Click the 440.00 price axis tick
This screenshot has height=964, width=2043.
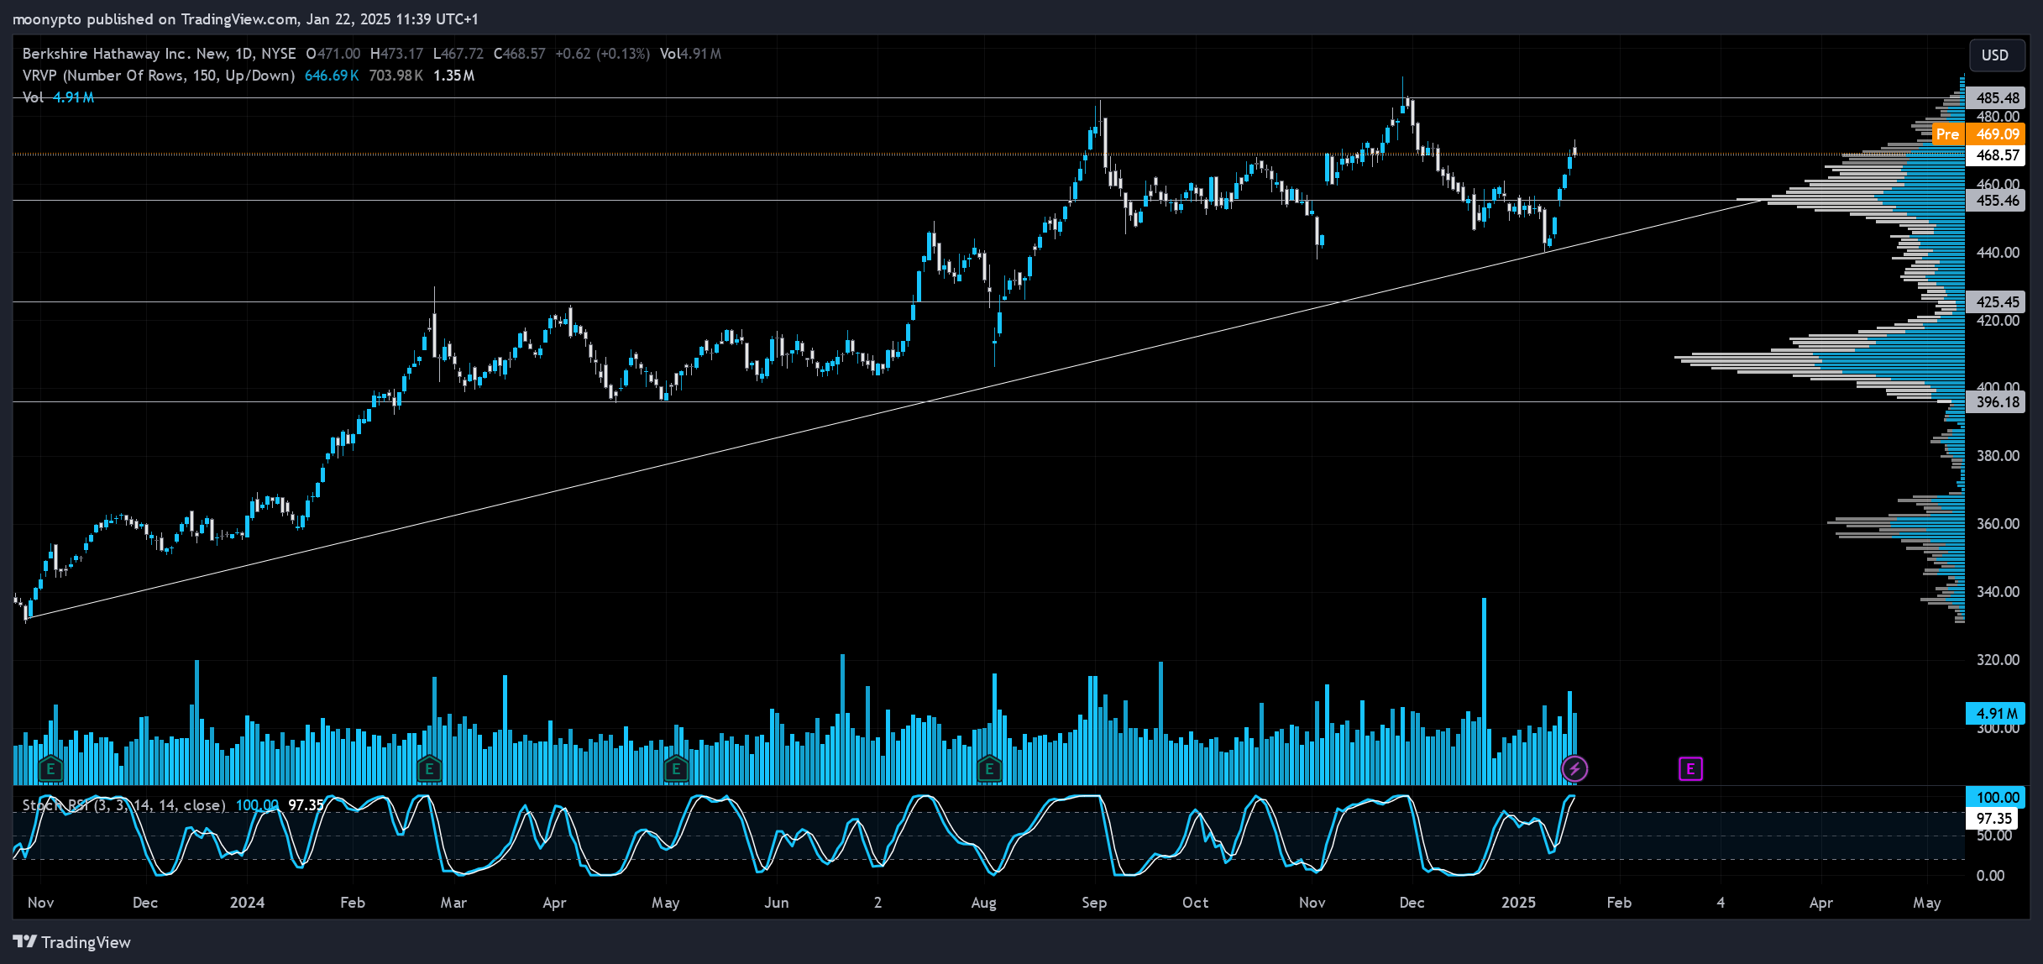1998,253
